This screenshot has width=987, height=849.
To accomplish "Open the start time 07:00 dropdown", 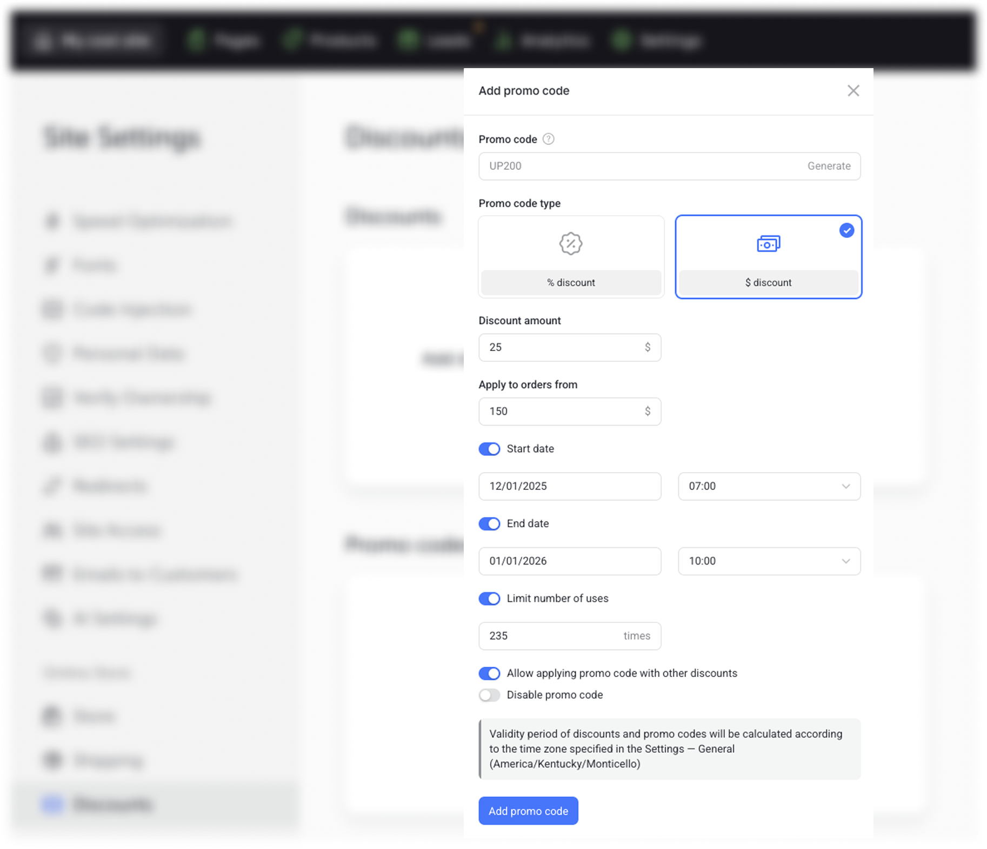I will pos(769,486).
